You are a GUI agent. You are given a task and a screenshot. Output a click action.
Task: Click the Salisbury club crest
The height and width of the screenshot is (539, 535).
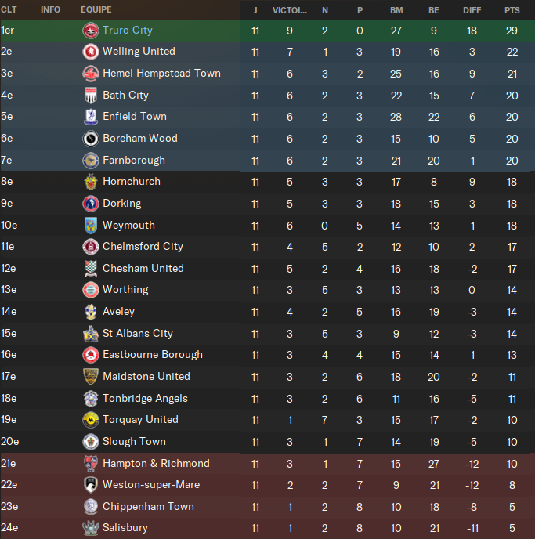click(91, 528)
